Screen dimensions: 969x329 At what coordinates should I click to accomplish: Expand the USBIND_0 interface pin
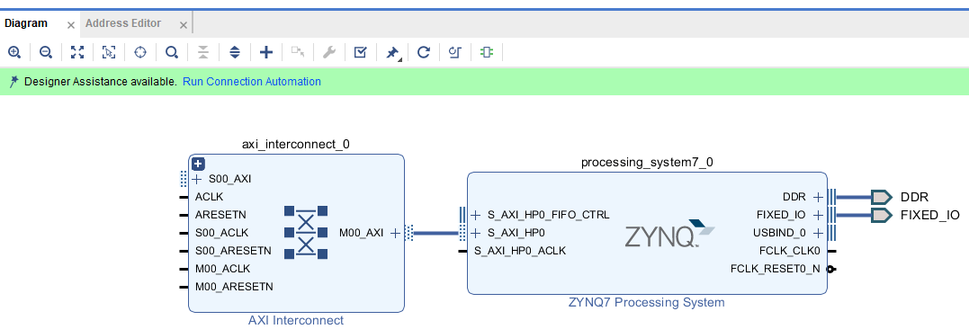818,233
